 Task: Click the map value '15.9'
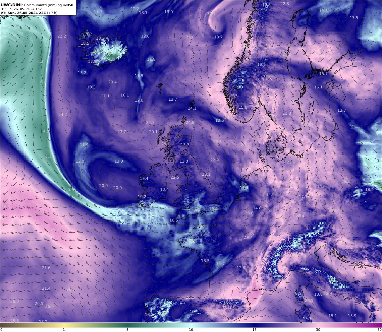tap(352, 316)
